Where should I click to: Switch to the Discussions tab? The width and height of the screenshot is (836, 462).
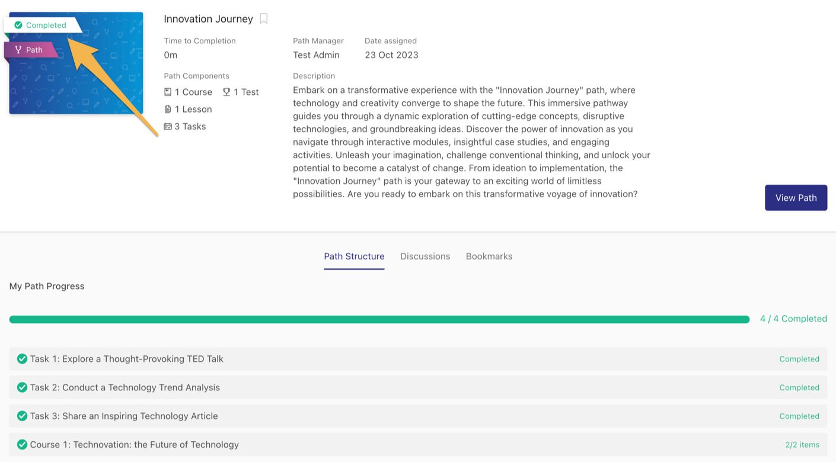pos(425,256)
